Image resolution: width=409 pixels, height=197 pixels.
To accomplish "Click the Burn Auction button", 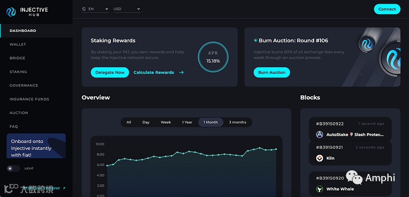I will click(x=272, y=73).
